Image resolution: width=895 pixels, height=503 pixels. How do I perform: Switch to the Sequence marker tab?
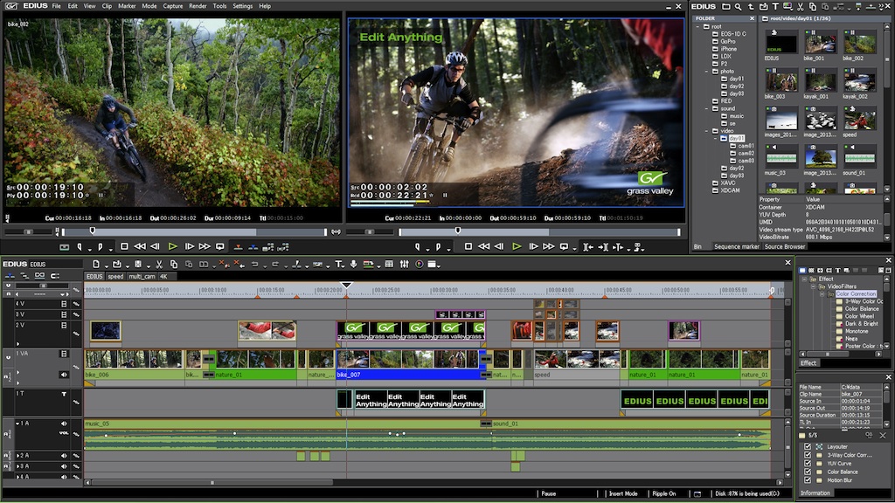point(736,246)
